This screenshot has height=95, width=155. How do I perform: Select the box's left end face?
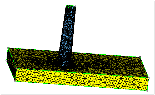coord(11,64)
